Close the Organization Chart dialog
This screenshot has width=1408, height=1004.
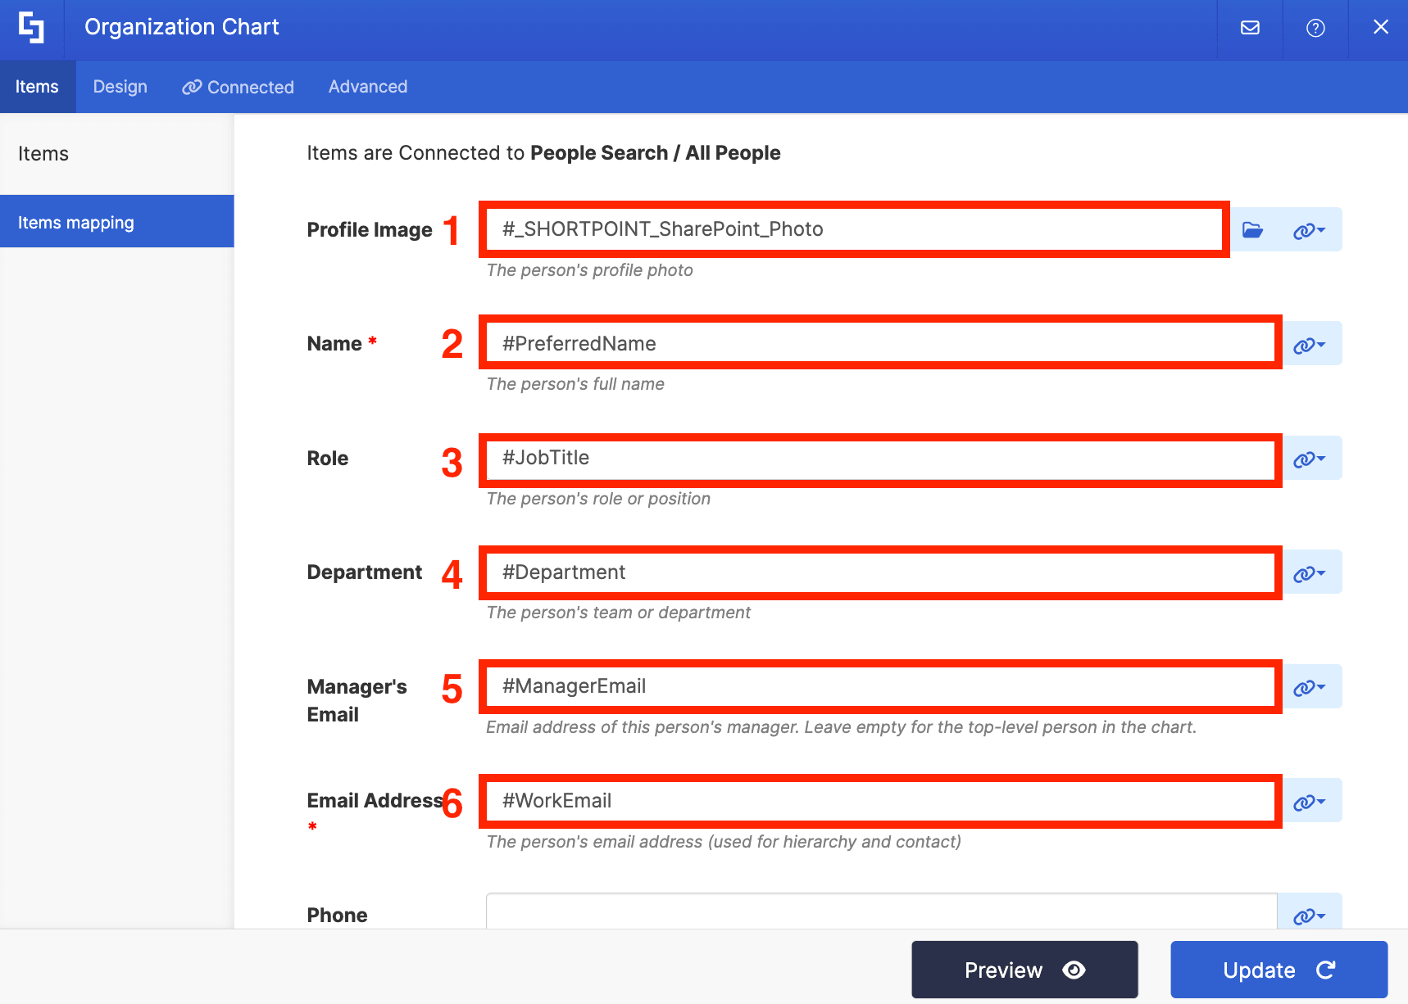coord(1380,27)
